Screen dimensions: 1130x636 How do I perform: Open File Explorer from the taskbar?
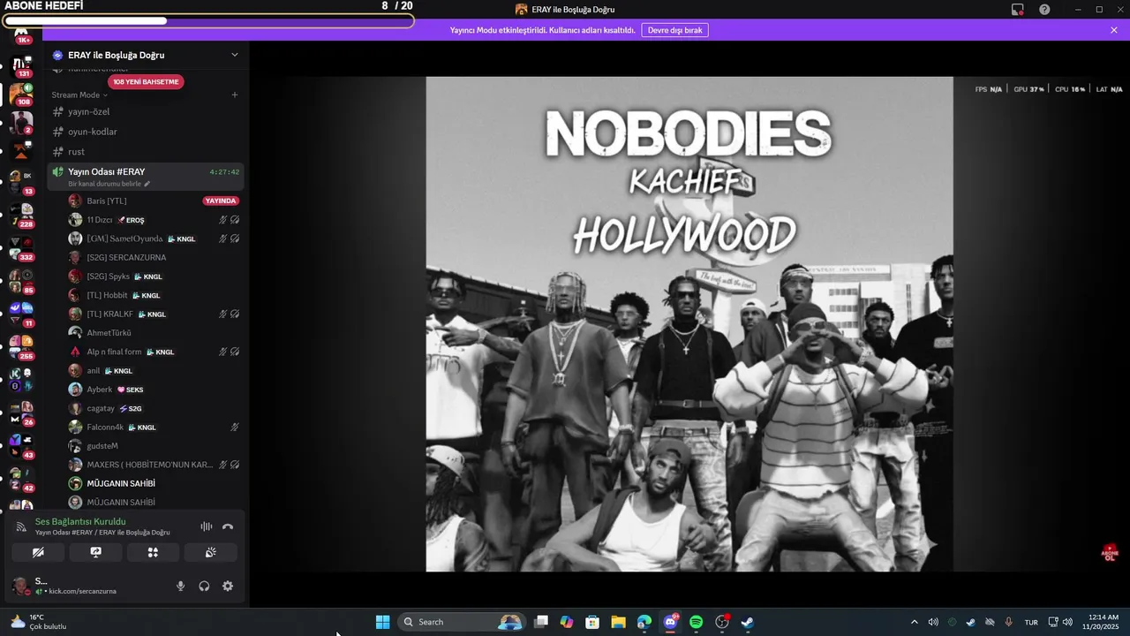tap(618, 622)
